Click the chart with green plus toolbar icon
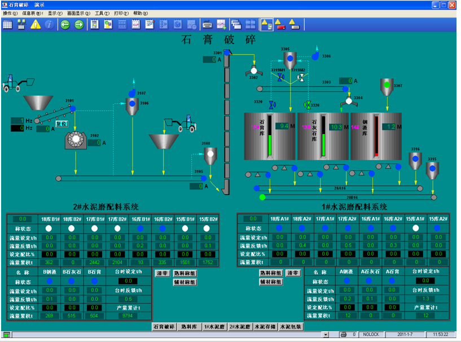Screen dimensions: 461x342 (221, 25)
